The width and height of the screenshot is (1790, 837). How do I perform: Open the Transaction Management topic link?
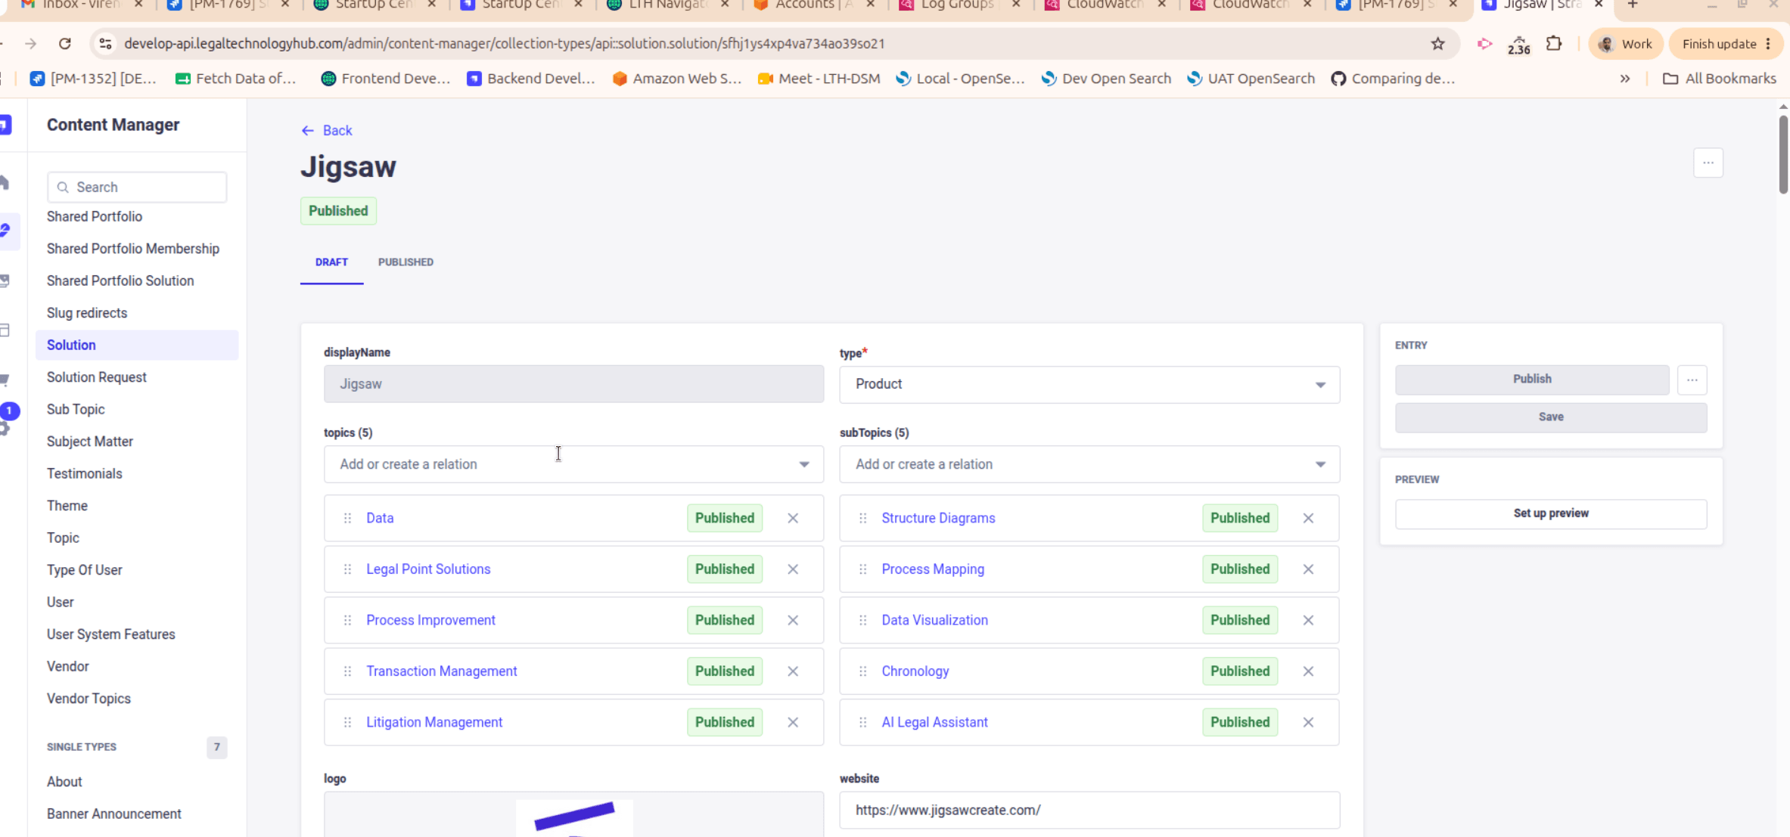coord(442,671)
